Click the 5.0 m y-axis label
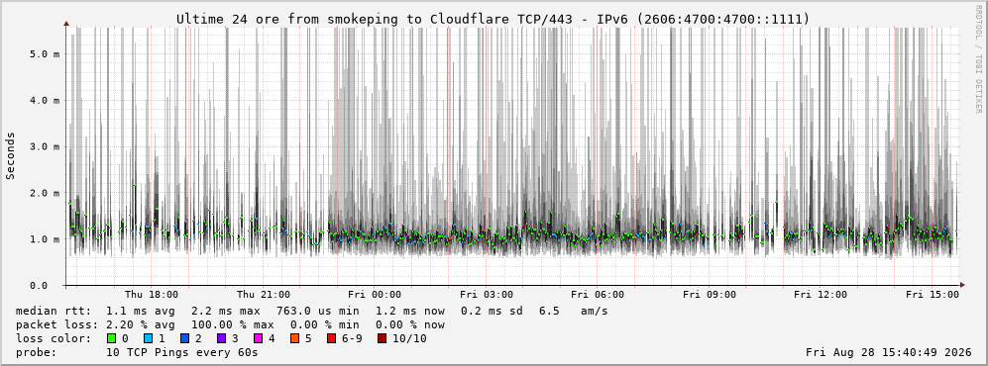 click(x=45, y=54)
